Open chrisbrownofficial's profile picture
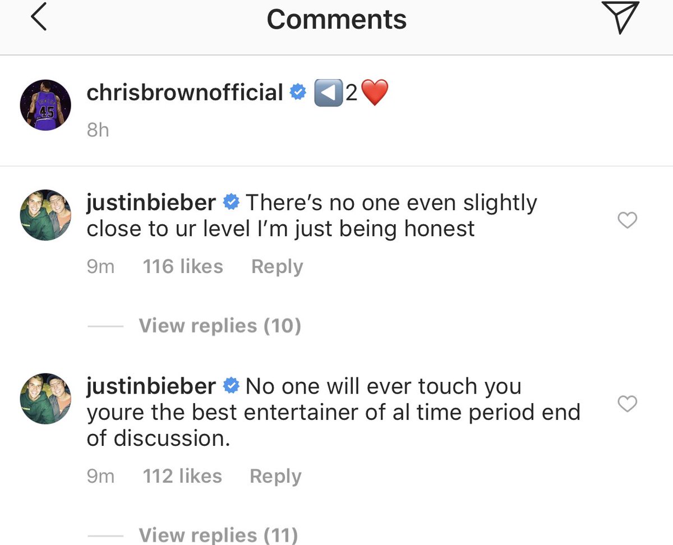 pos(45,105)
